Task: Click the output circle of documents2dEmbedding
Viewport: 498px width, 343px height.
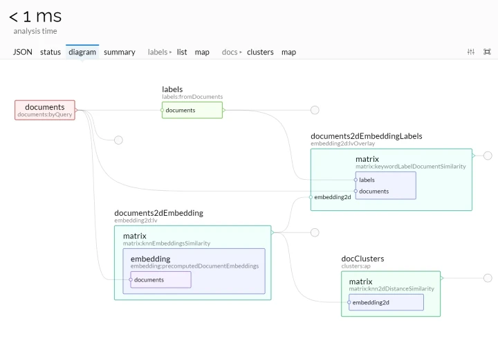Action: click(315, 232)
